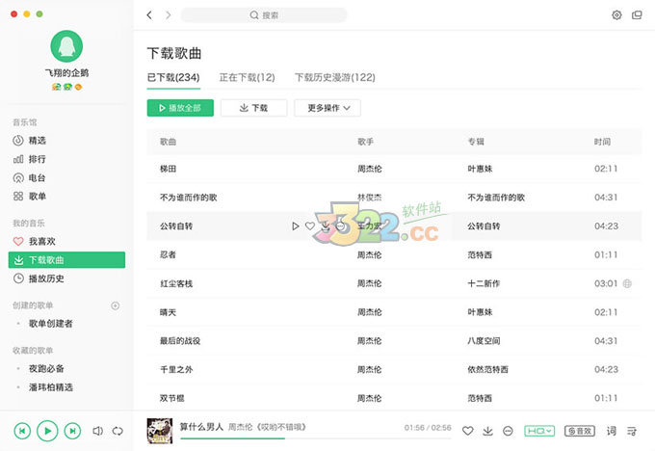Click 时间 column header
The width and height of the screenshot is (655, 451).
(602, 142)
